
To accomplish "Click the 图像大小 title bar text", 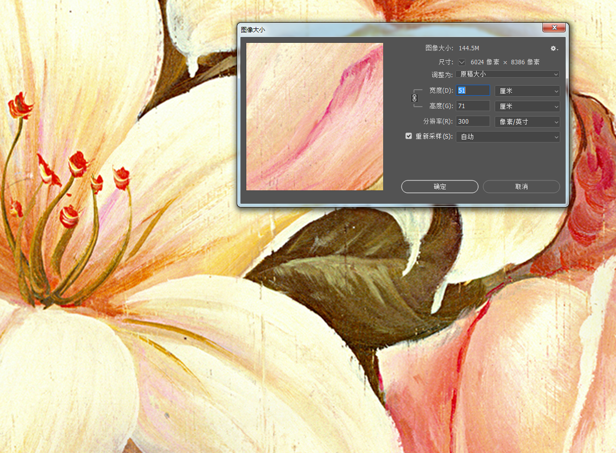I will point(253,30).
